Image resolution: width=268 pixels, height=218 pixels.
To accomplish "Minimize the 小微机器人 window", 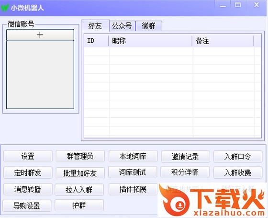I will click(x=223, y=5).
